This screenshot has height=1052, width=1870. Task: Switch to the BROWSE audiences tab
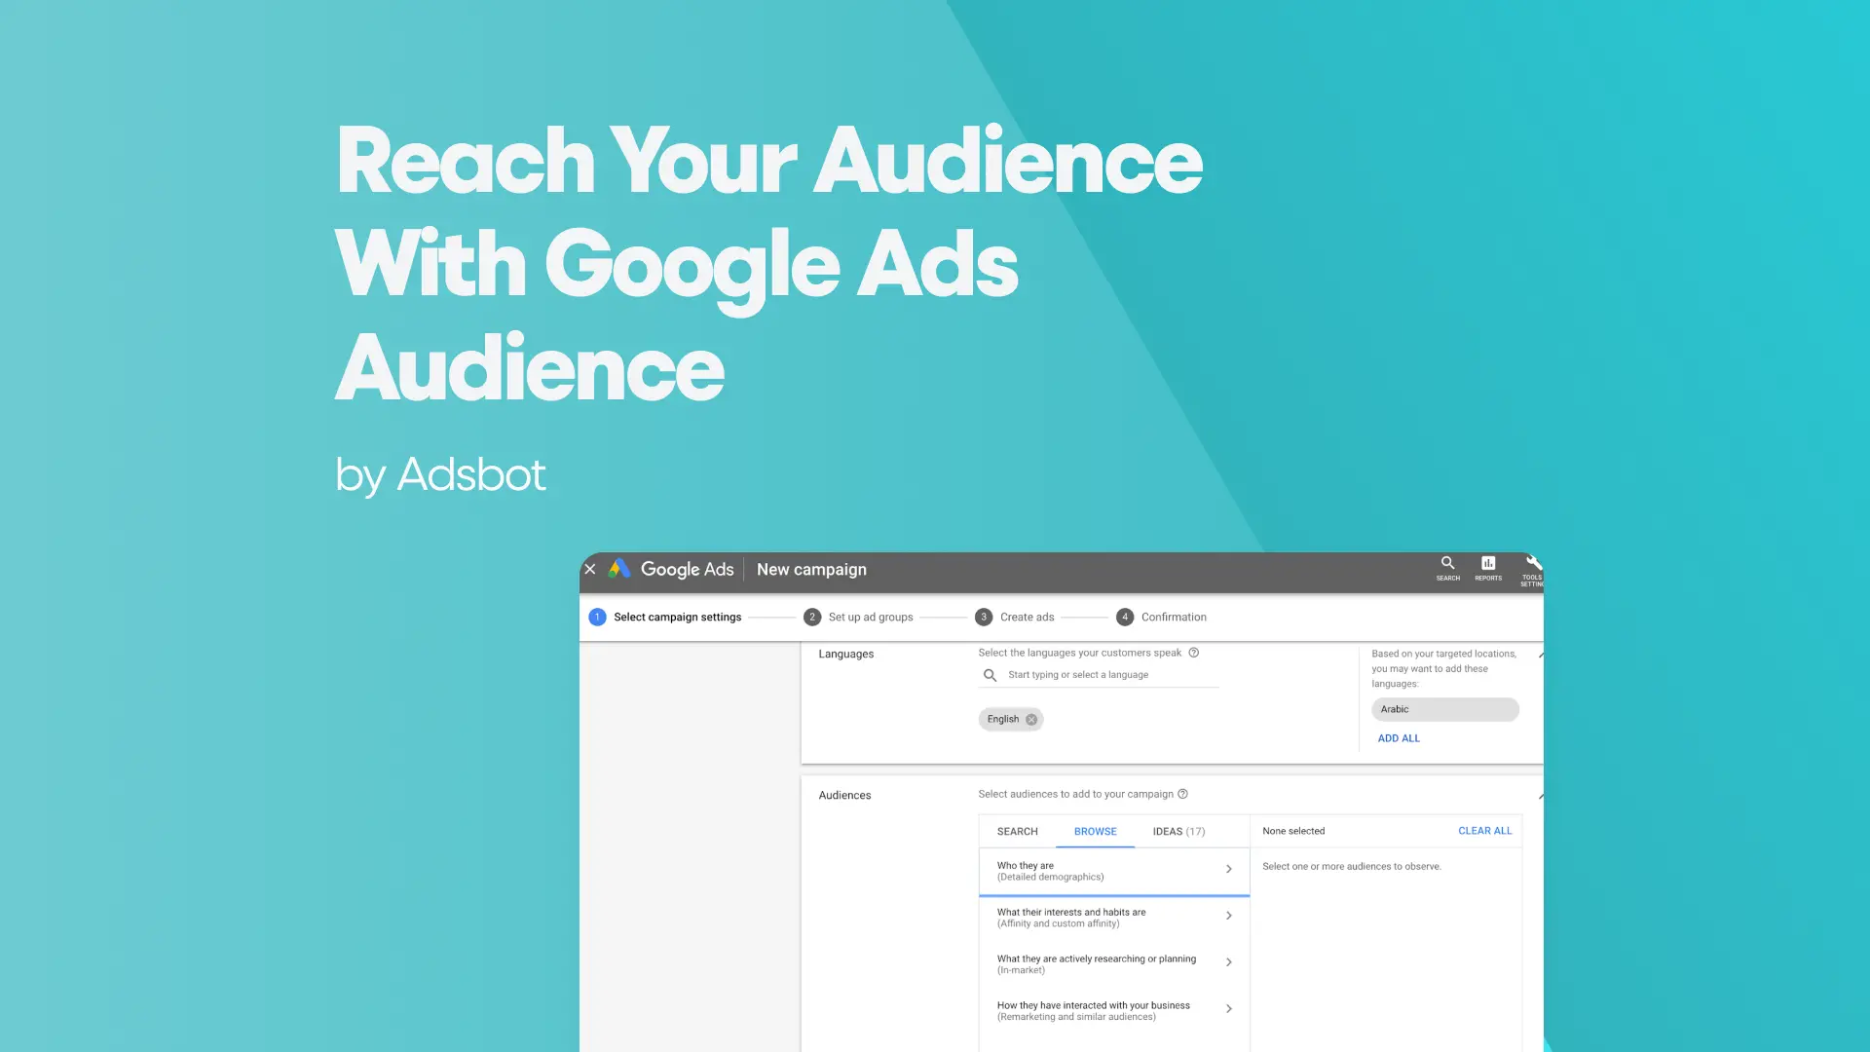(x=1096, y=831)
